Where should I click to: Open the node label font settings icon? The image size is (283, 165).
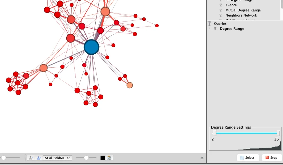point(31,158)
